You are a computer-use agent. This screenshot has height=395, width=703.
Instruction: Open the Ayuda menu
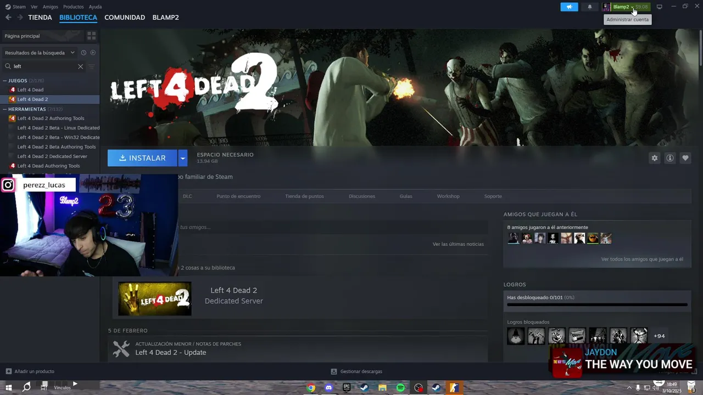click(x=95, y=7)
